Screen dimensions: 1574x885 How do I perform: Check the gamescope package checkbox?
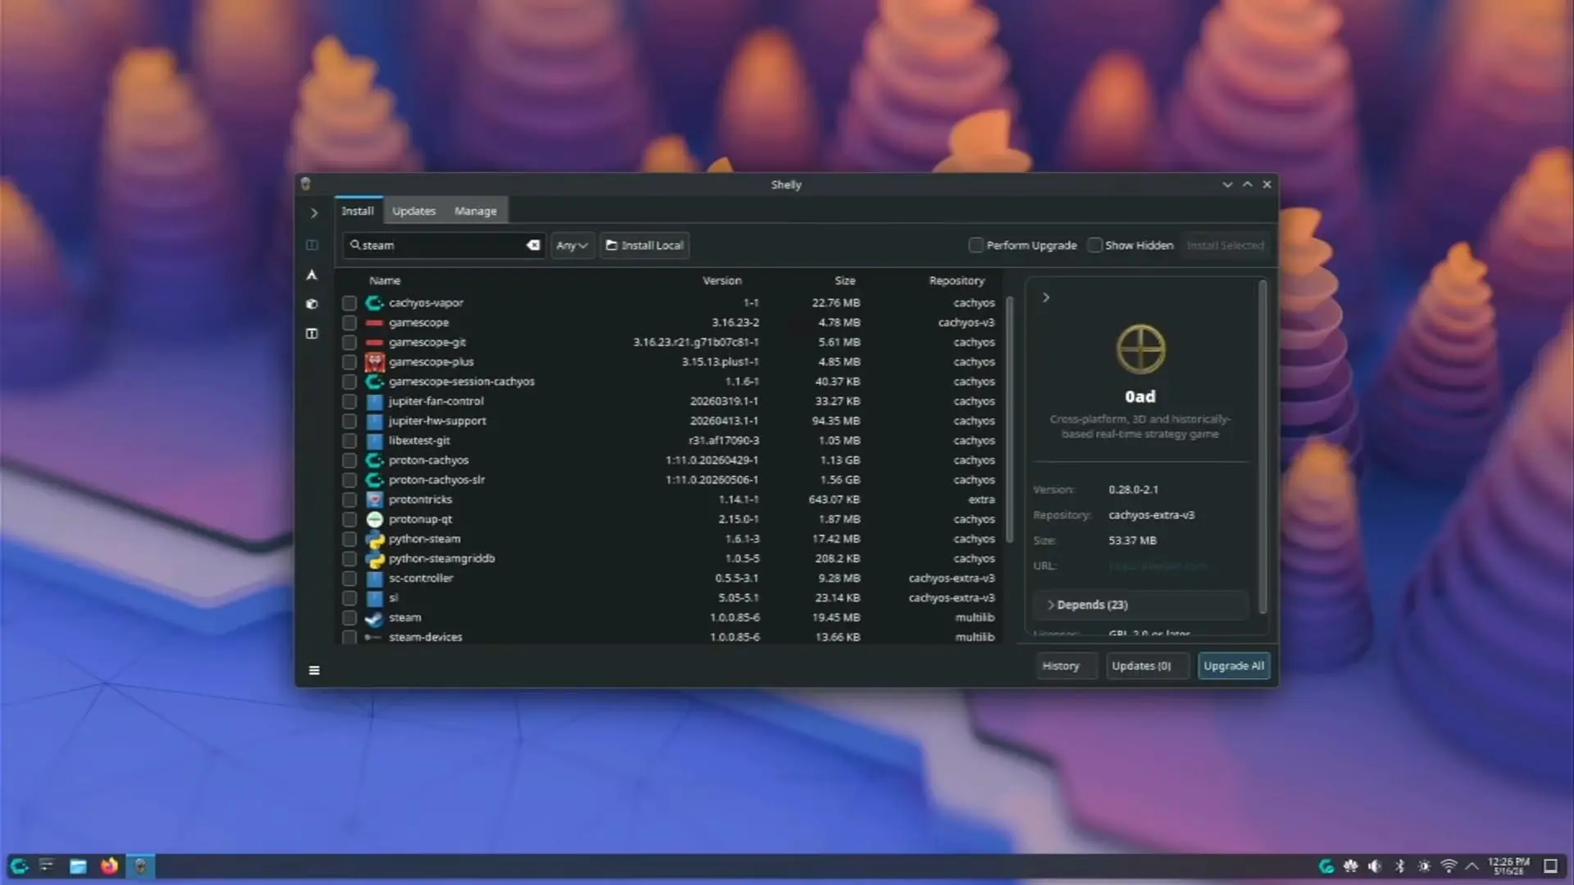pos(349,323)
